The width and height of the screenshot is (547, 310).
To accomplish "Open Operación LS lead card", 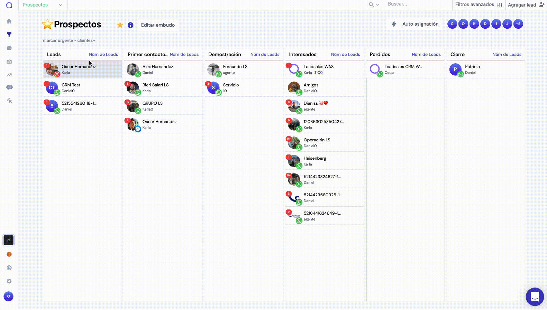I will [x=325, y=143].
